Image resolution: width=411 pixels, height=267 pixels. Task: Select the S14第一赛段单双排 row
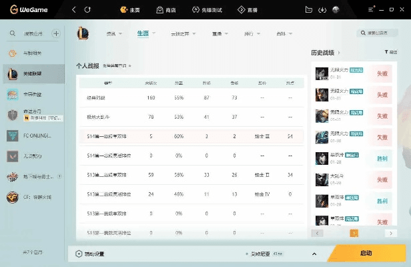click(x=191, y=136)
